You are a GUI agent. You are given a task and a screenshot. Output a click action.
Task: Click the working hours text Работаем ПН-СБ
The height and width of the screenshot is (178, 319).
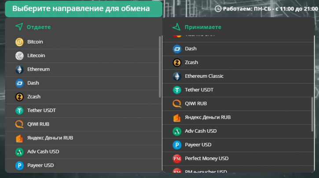click(x=270, y=9)
